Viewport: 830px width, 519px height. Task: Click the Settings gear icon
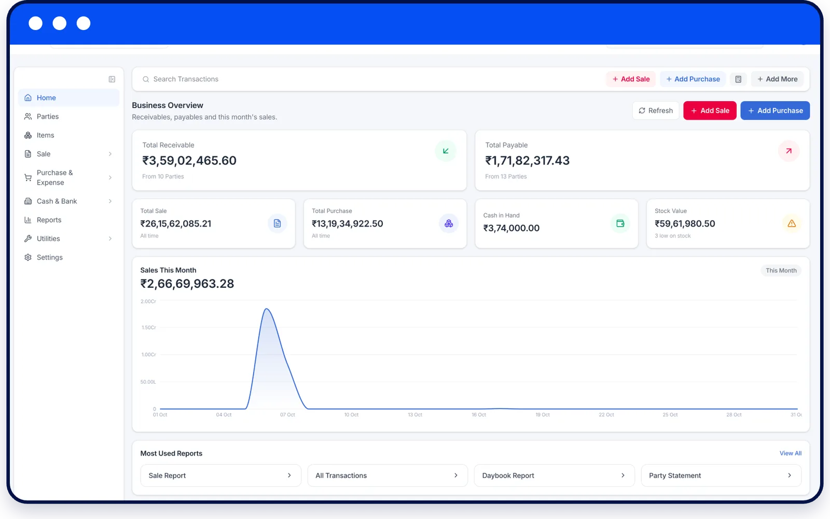pos(28,257)
